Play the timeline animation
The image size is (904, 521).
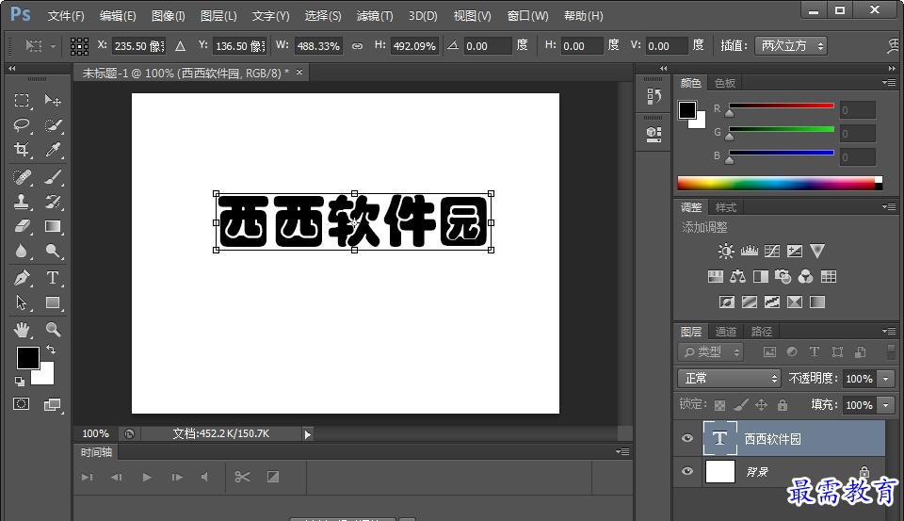[147, 477]
